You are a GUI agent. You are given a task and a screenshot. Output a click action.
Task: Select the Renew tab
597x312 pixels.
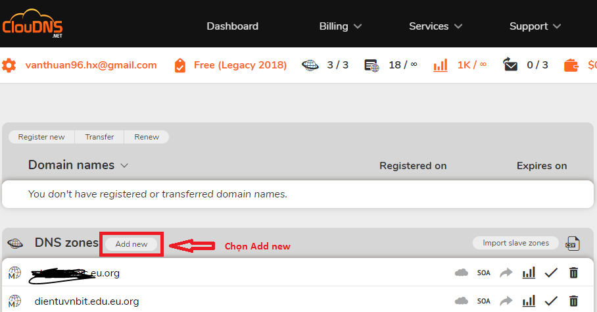point(147,137)
